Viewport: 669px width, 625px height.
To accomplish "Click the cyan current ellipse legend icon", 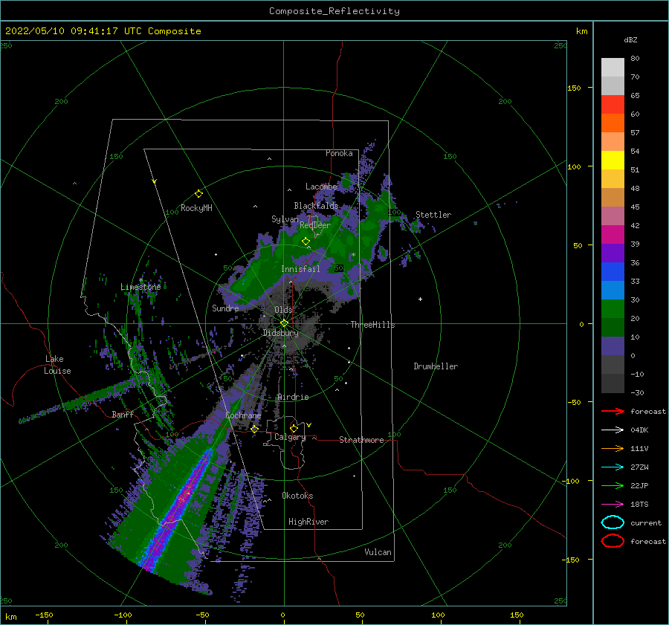I will coord(613,522).
